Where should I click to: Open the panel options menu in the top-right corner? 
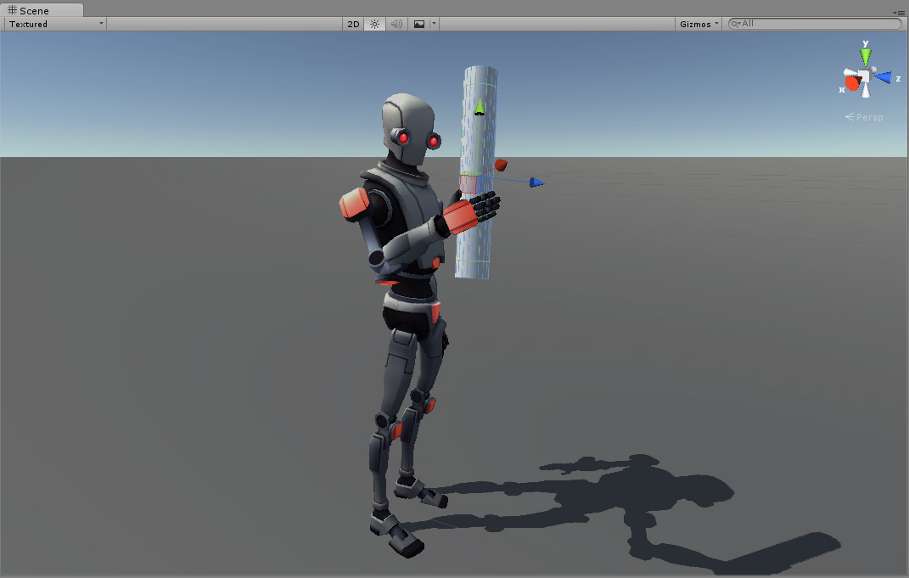(x=900, y=13)
